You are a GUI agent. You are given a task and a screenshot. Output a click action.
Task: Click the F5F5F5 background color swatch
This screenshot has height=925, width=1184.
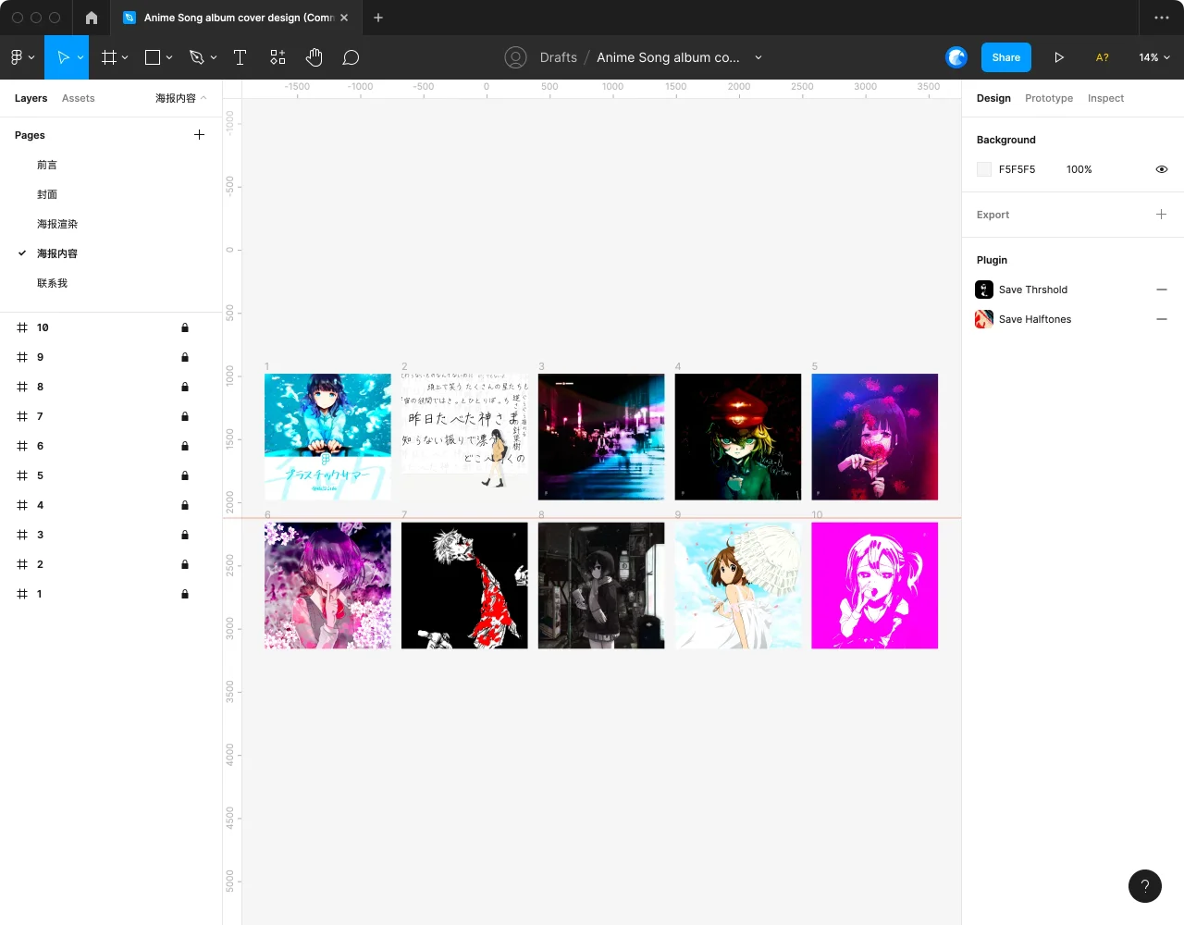click(x=984, y=169)
